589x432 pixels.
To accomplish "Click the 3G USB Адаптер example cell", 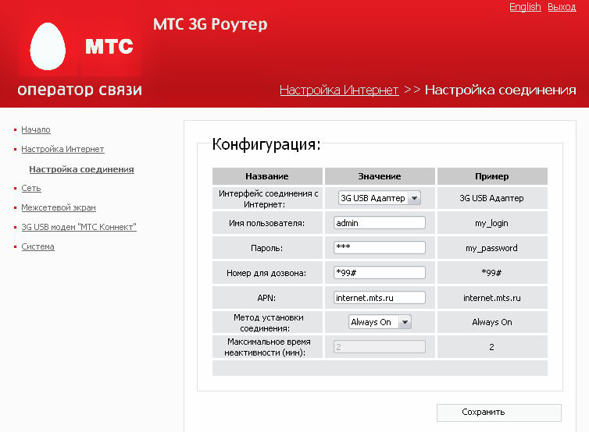I will point(492,198).
